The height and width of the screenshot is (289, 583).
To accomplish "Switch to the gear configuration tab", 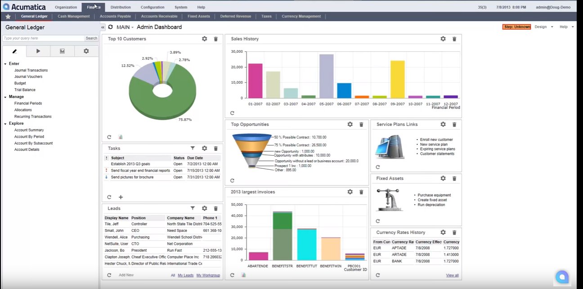I will pyautogui.click(x=86, y=51).
